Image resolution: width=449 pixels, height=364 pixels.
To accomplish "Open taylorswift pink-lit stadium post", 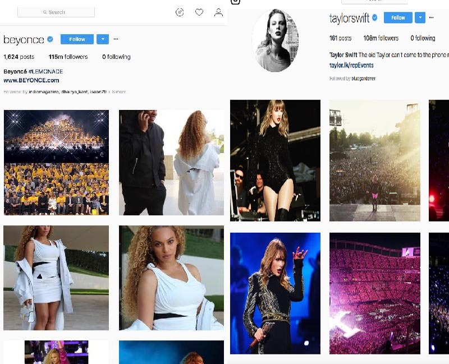I will point(375,293).
